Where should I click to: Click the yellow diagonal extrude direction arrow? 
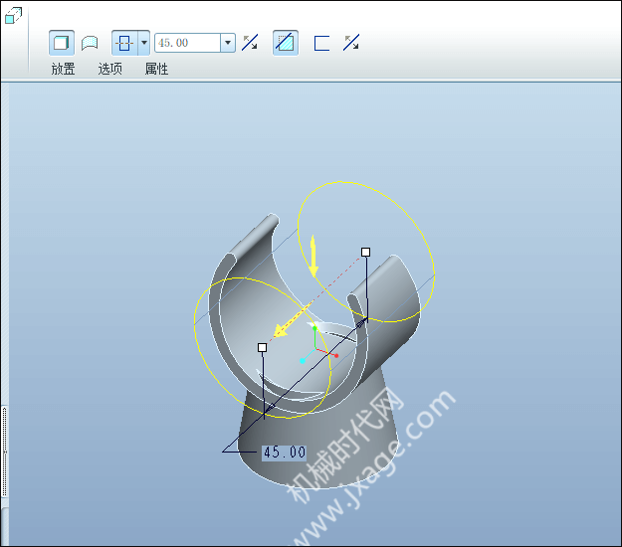[x=292, y=321]
